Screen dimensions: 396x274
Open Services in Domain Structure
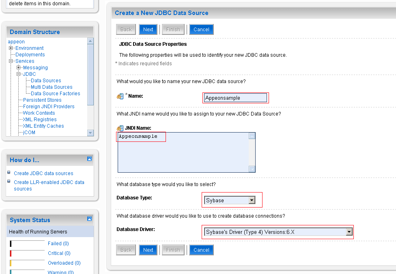click(25, 61)
